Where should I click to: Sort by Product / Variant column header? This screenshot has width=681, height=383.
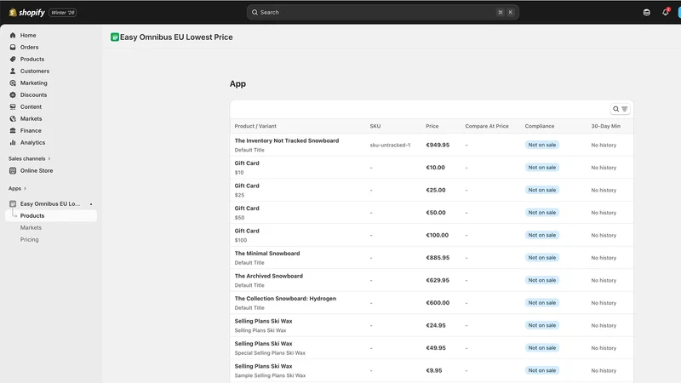[x=255, y=126]
